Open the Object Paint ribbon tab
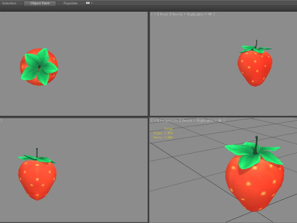Image resolution: width=297 pixels, height=223 pixels. click(x=40, y=3)
